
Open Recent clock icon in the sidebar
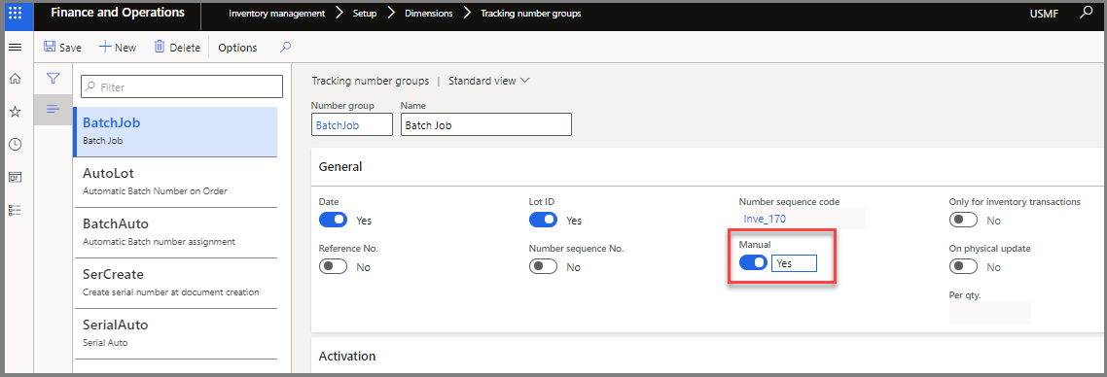click(x=15, y=145)
